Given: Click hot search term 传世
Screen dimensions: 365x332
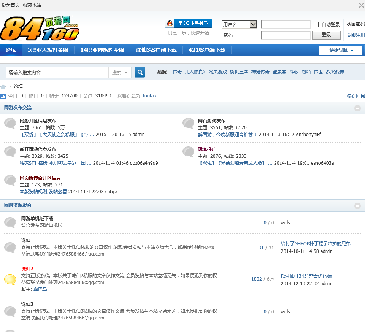Looking at the screenshot, I should click(x=318, y=72).
